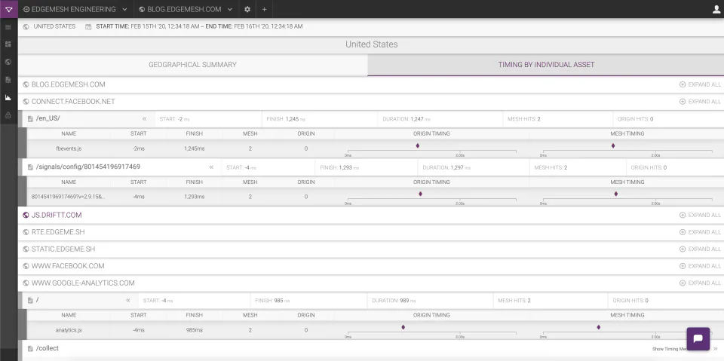
Task: Click the /collect path file icon
Action: point(30,348)
